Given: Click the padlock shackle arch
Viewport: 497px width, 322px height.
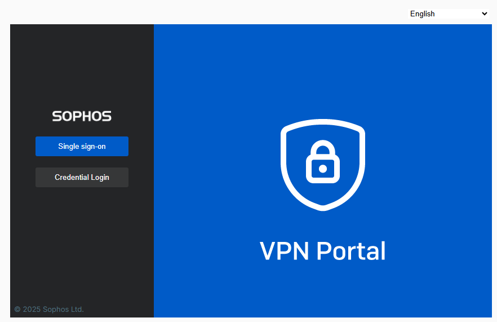Looking at the screenshot, I should (x=323, y=147).
